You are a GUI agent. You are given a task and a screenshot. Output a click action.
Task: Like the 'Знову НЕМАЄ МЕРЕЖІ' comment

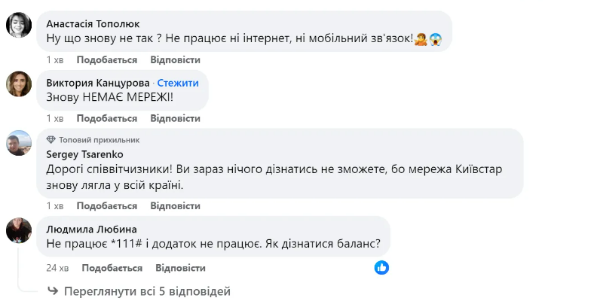(106, 118)
